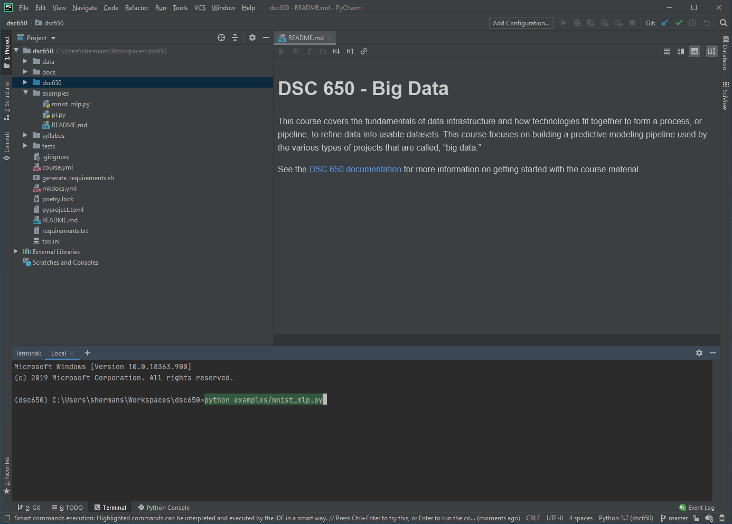Image resolution: width=732 pixels, height=524 pixels.
Task: Click the master git branch widget
Action: click(x=674, y=518)
